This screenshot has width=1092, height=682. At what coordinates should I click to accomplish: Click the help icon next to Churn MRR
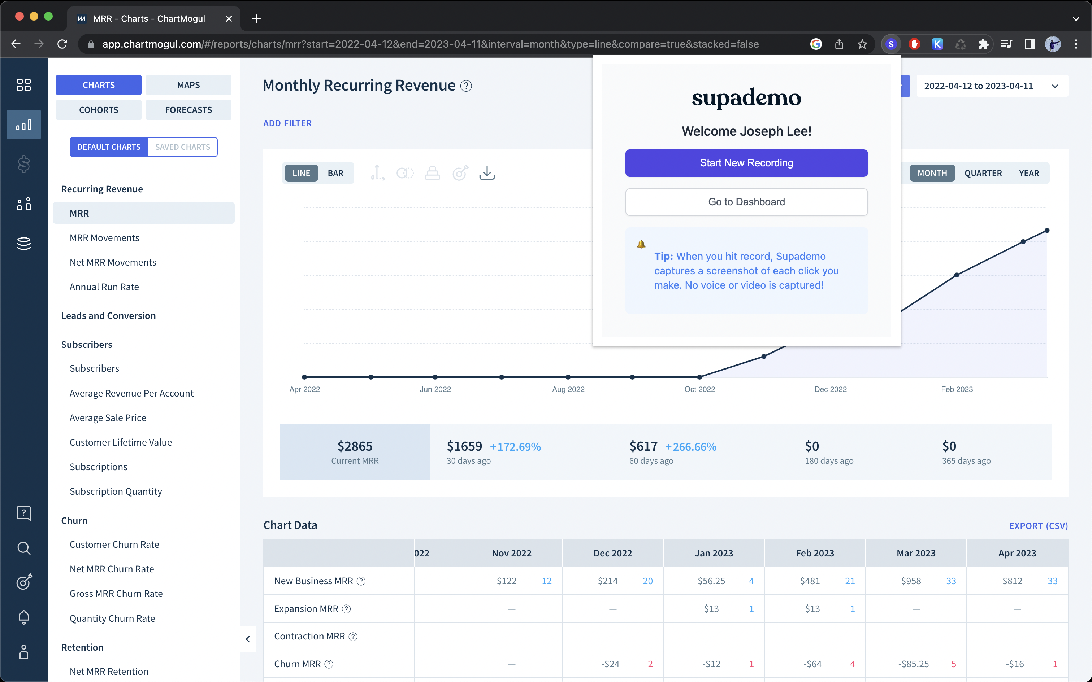[x=329, y=664]
